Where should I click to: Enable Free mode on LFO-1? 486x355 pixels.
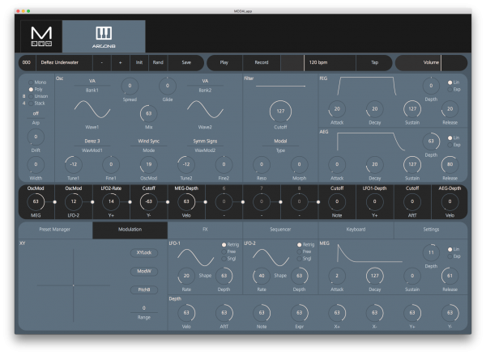pos(224,251)
